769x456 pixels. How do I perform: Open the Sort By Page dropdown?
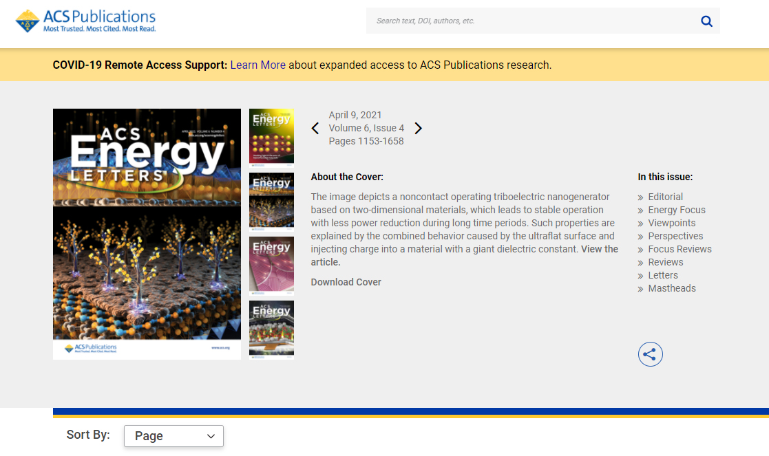tap(173, 436)
